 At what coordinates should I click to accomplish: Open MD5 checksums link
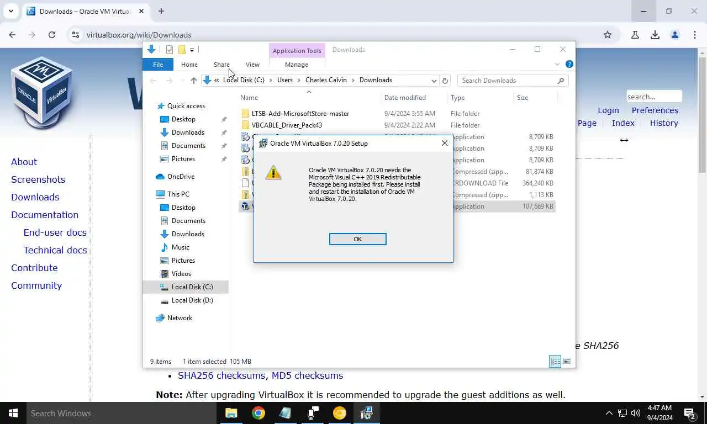click(x=307, y=375)
